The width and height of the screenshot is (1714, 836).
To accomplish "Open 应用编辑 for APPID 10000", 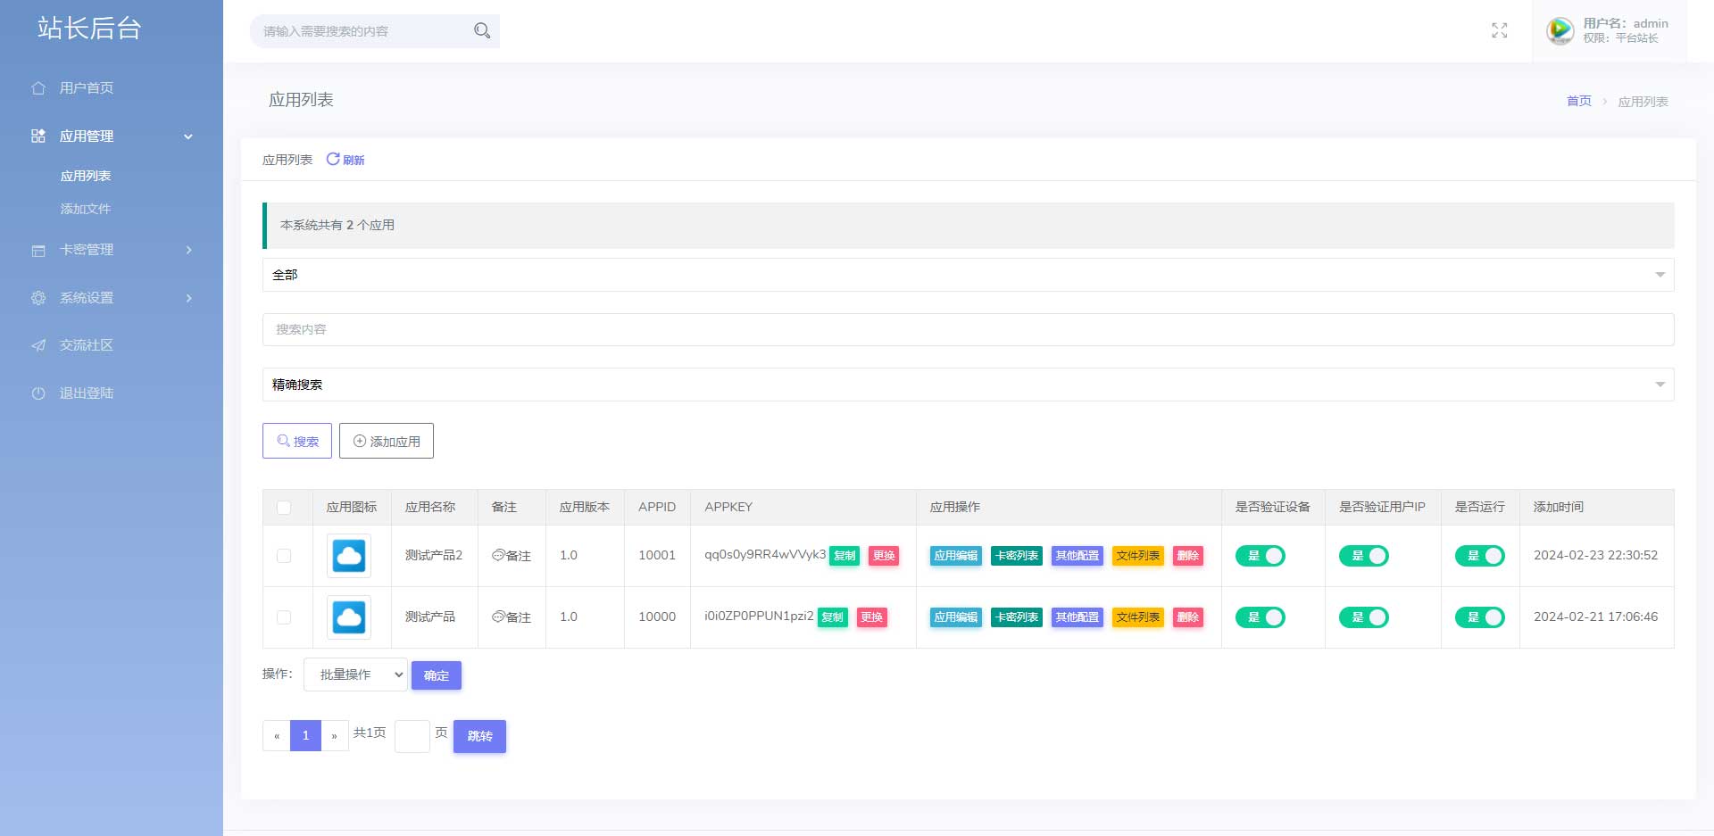I will [x=956, y=617].
